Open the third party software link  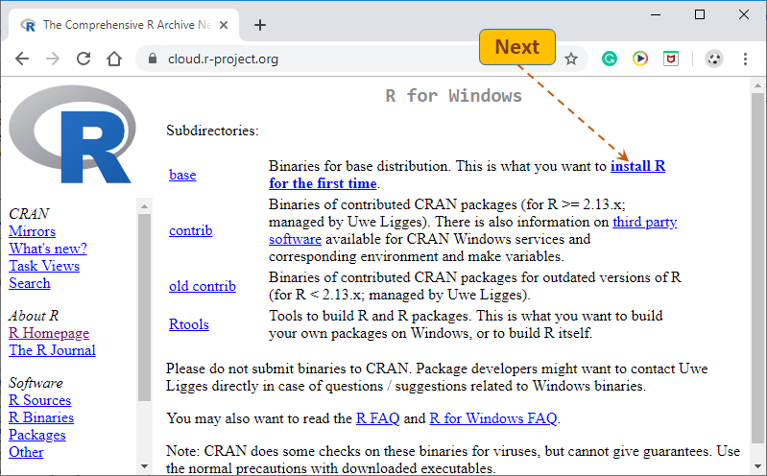tap(645, 222)
